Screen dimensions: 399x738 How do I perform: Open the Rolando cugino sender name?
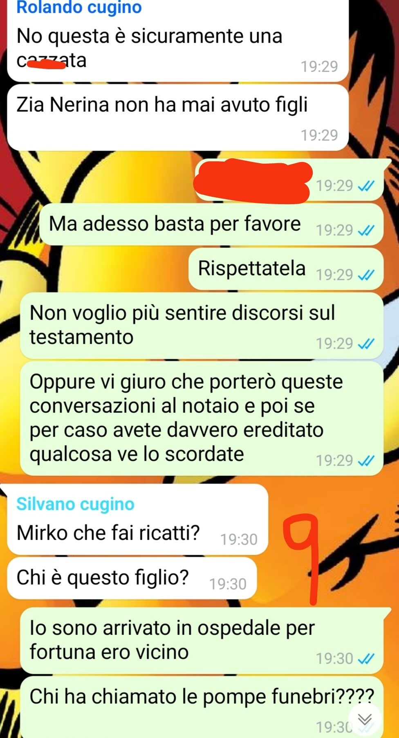(79, 7)
